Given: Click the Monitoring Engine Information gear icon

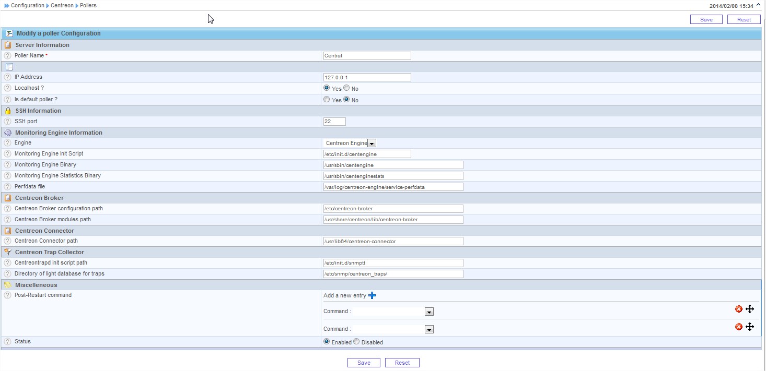Looking at the screenshot, I should (x=8, y=133).
